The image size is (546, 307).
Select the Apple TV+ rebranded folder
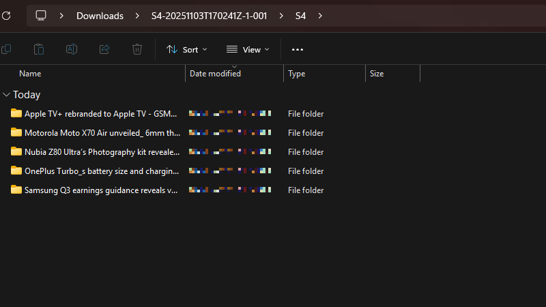100,114
